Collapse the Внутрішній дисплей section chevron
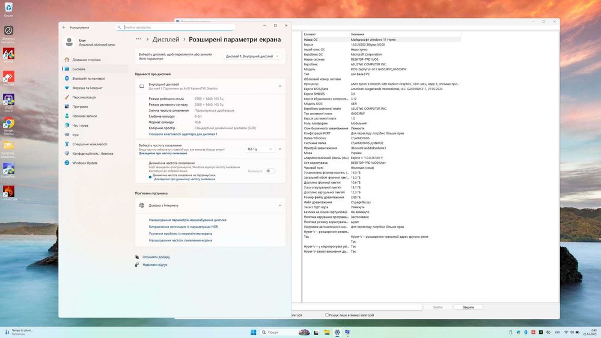 (280, 86)
